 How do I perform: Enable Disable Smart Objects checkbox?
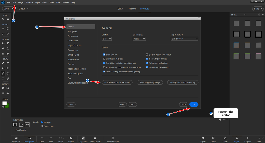(104, 59)
